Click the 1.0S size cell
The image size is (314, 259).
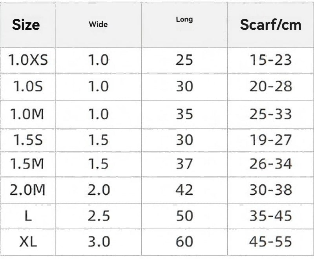(27, 87)
